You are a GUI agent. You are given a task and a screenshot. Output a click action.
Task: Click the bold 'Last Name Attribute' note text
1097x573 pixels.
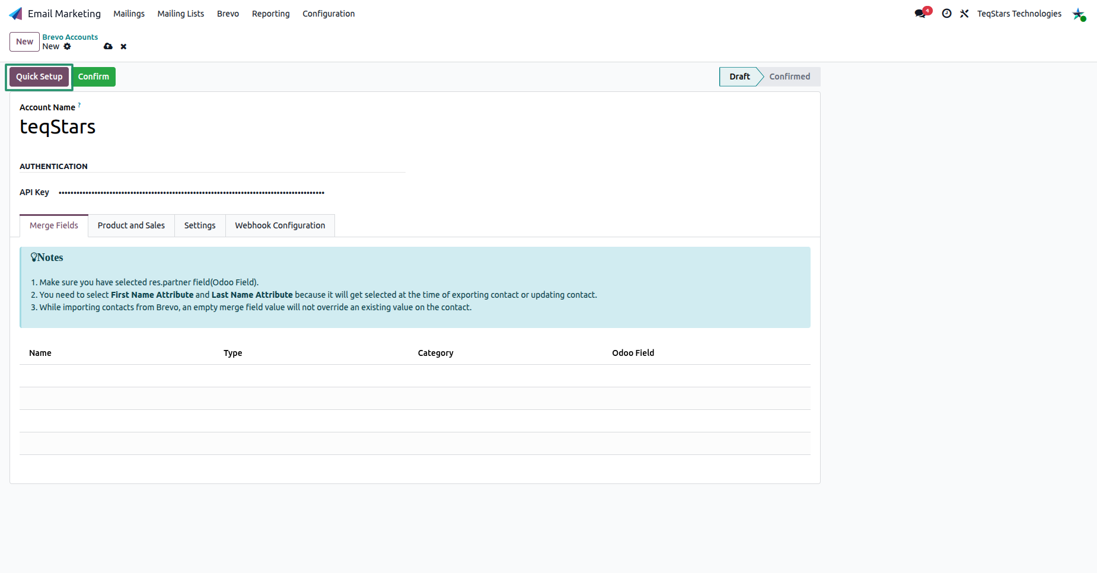coord(252,295)
